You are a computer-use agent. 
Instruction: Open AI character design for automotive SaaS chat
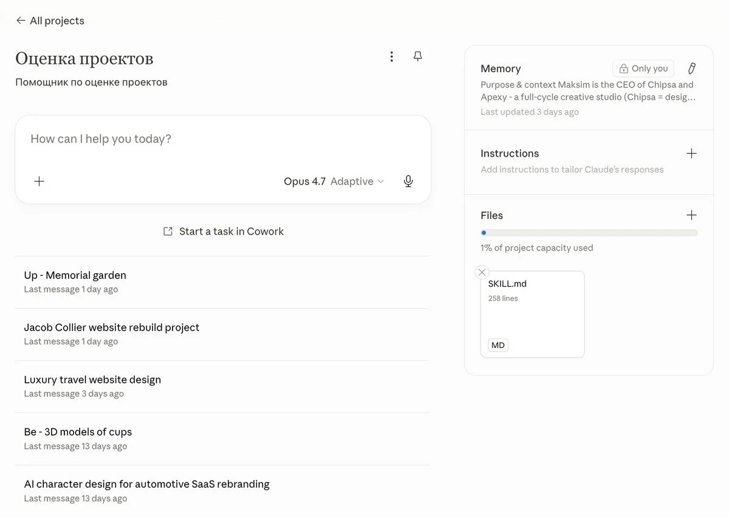coord(146,484)
